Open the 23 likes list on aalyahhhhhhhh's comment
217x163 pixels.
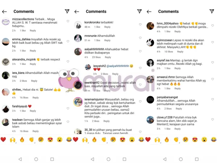96,57
